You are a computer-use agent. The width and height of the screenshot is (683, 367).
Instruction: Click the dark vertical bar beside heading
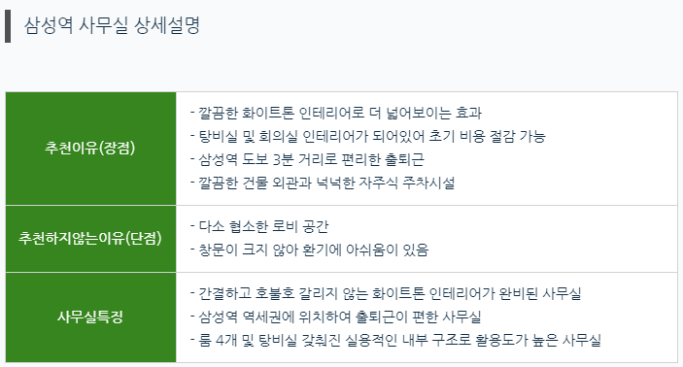(8, 26)
